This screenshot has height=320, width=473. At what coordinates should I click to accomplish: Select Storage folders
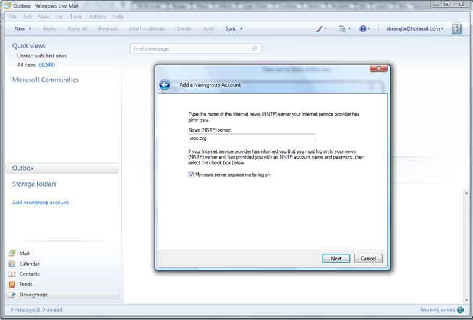34,184
